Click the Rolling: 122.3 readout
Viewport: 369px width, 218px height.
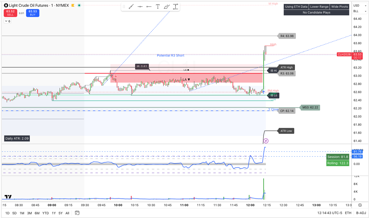point(338,163)
